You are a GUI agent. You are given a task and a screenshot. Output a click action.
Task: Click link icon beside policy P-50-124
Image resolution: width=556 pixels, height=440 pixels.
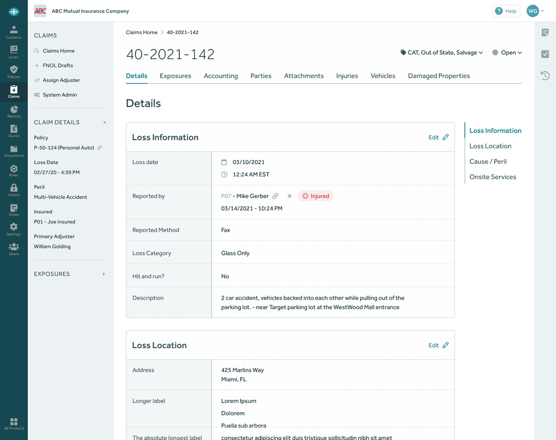[100, 148]
